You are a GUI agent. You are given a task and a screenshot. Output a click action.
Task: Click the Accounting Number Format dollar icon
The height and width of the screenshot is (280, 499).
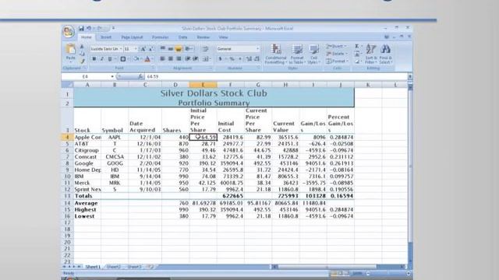[220, 59]
